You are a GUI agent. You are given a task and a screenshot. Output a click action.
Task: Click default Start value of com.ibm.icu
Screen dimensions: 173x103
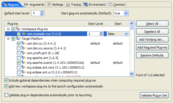click(118, 43)
